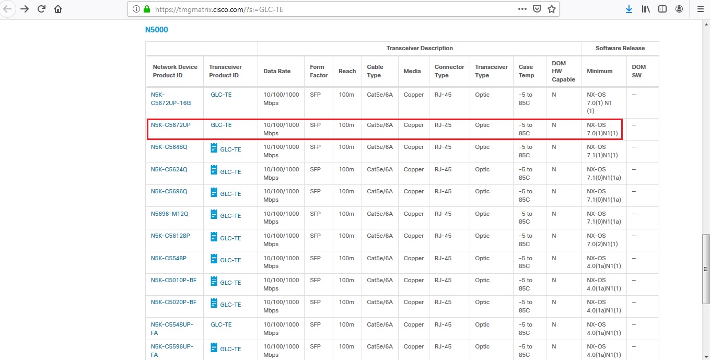Click the datasheet icon next to N5K-C5696Q's GLC-TE
The image size is (710, 360).
coord(213,193)
